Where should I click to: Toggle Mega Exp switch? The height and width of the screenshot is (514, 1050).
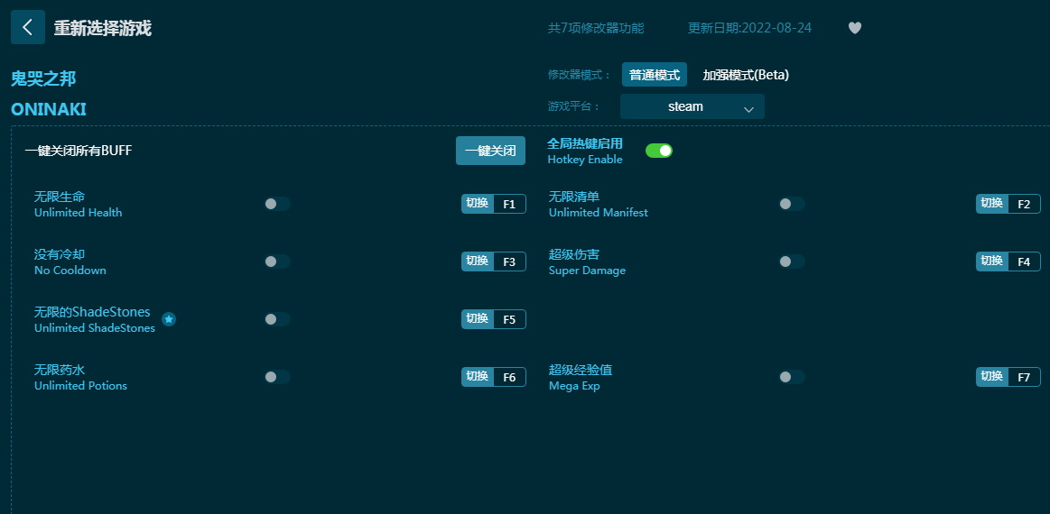coord(792,377)
